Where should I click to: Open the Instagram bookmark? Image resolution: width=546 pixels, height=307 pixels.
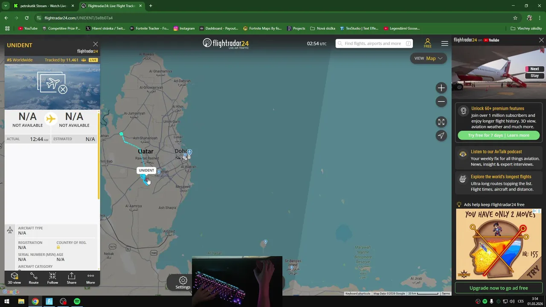pyautogui.click(x=184, y=29)
